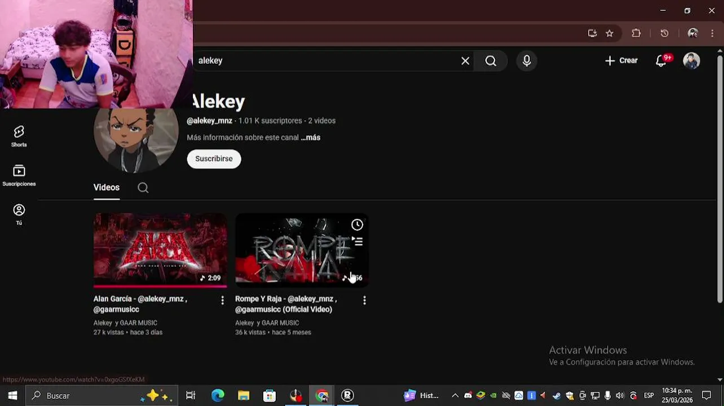The image size is (724, 406).
Task: Open the Rompe Y Raja video title link
Action: [x=286, y=304]
